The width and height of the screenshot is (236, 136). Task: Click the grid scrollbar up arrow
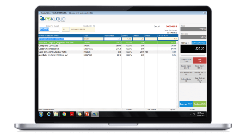(x=177, y=42)
